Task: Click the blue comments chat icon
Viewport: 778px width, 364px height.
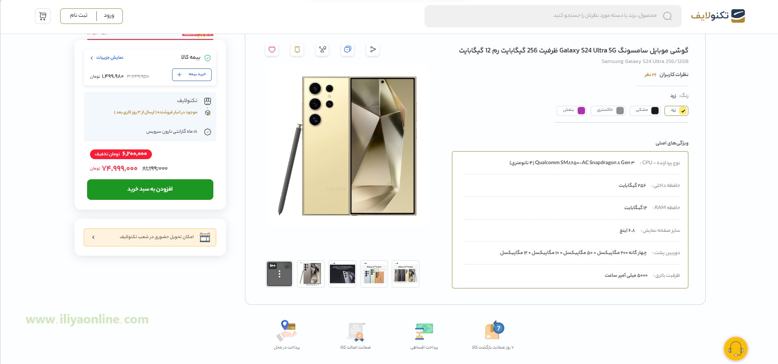Action: tap(348, 50)
